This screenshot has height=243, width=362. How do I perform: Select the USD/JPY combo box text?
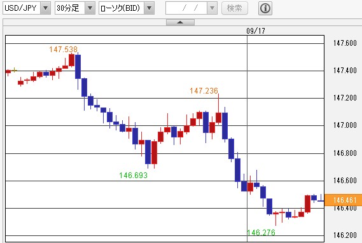click(22, 8)
